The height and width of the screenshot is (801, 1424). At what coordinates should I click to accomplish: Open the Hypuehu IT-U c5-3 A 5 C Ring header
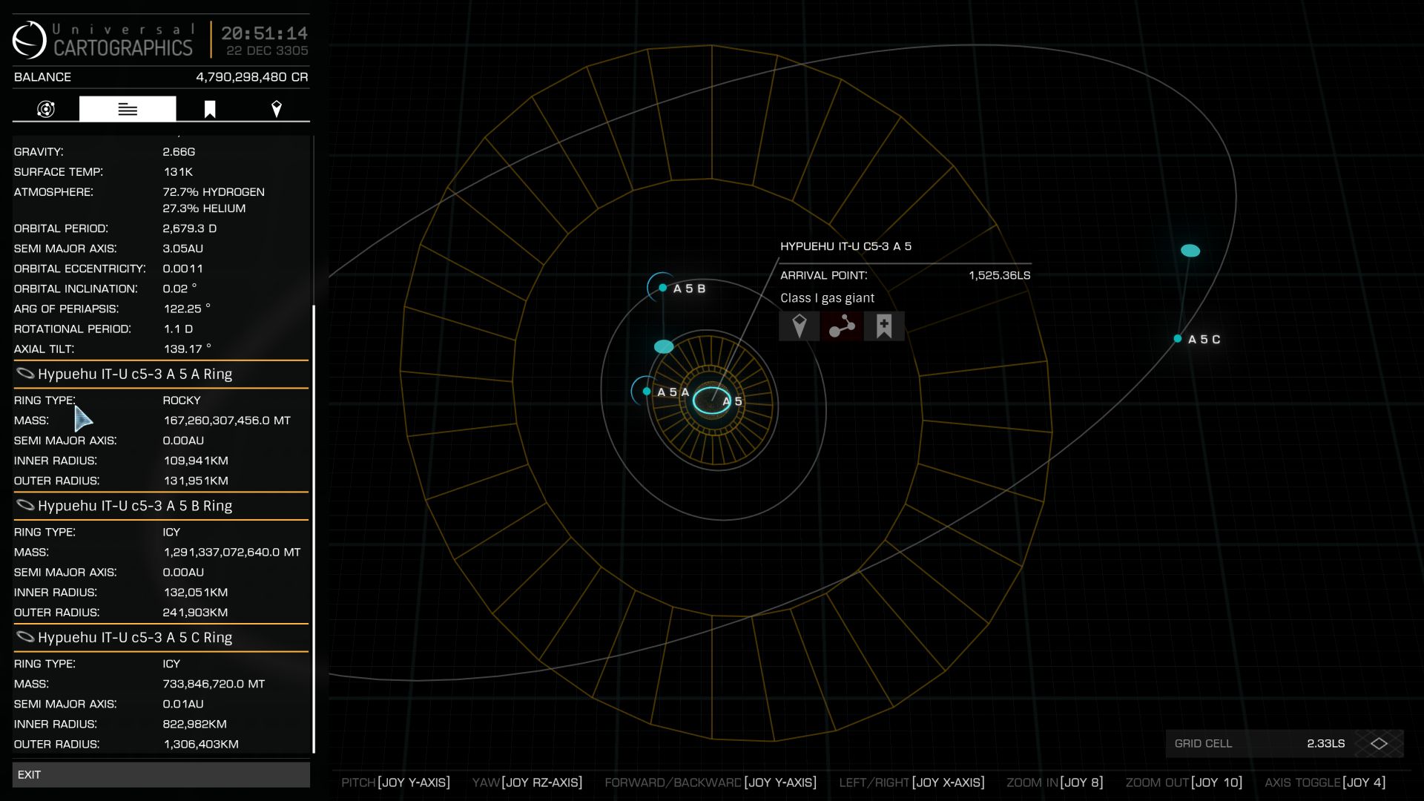click(161, 637)
